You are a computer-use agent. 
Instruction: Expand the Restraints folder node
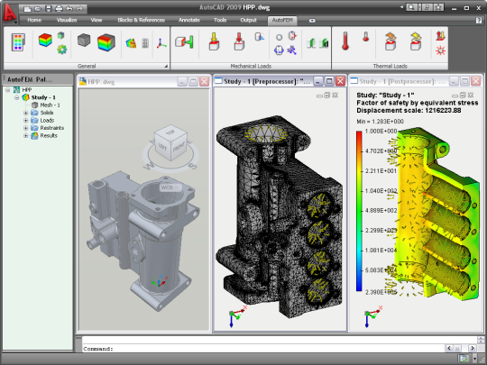pyautogui.click(x=26, y=128)
